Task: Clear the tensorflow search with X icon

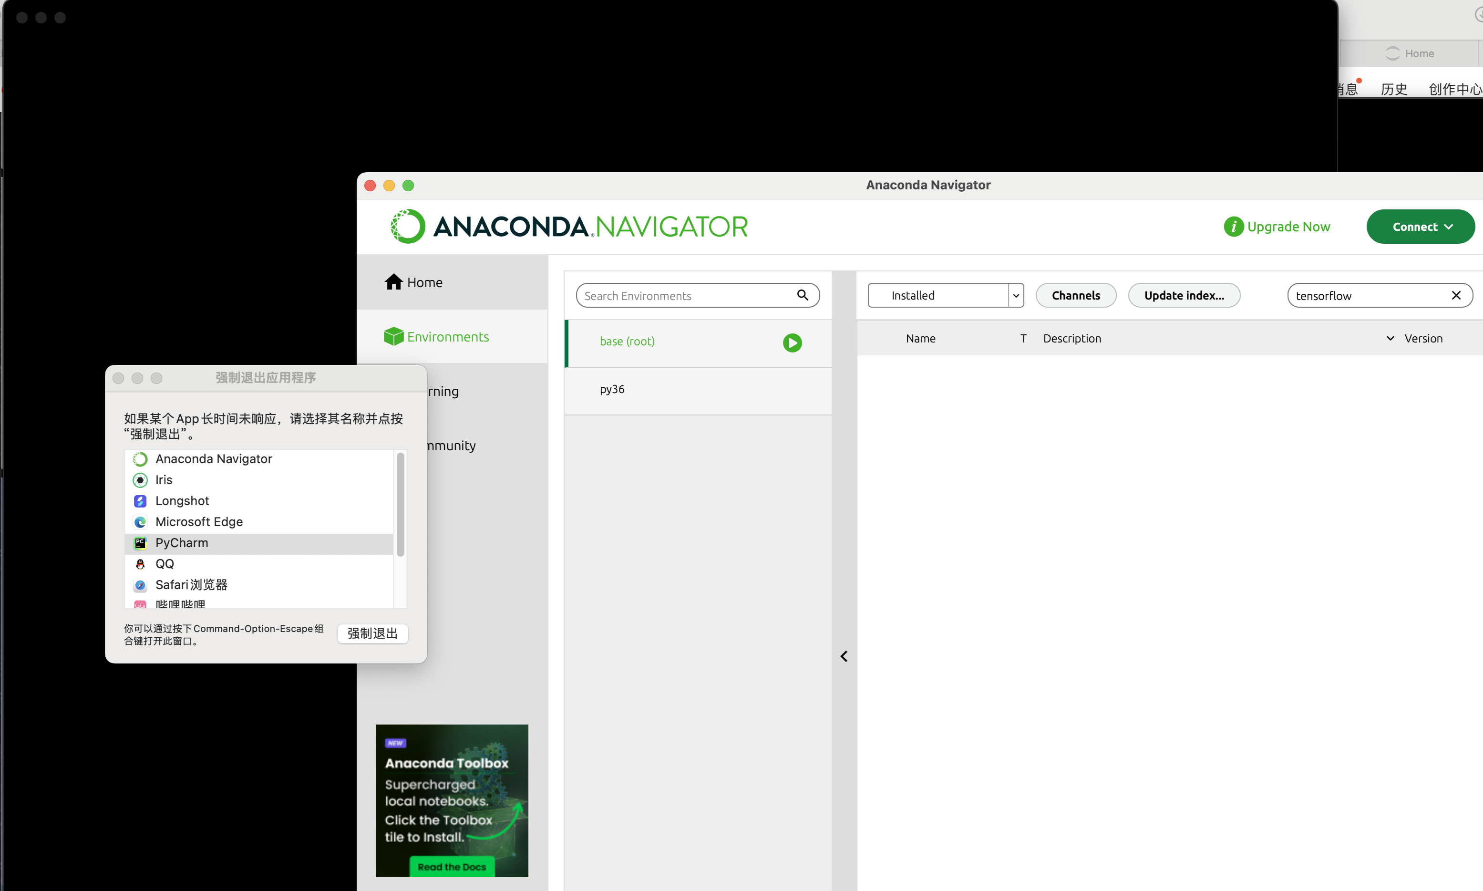Action: point(1455,295)
